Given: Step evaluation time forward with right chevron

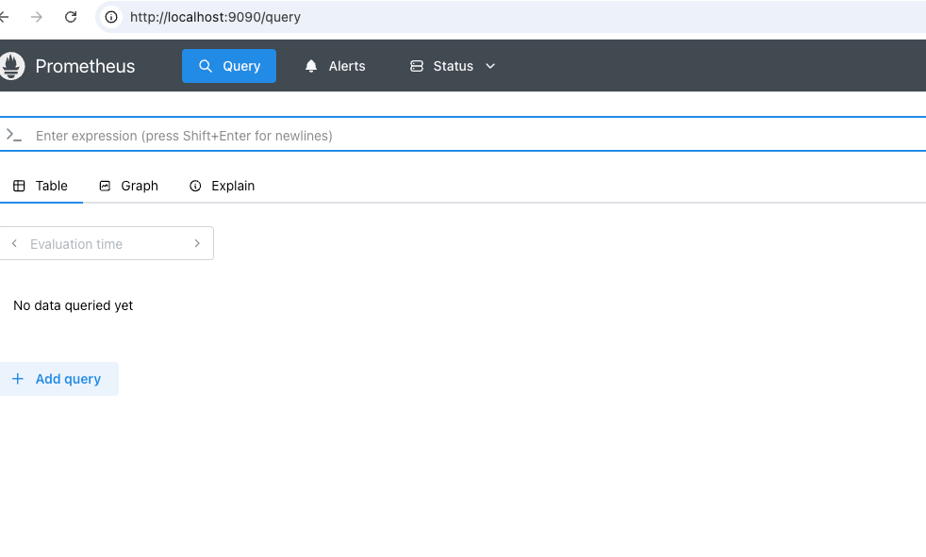Looking at the screenshot, I should (197, 243).
